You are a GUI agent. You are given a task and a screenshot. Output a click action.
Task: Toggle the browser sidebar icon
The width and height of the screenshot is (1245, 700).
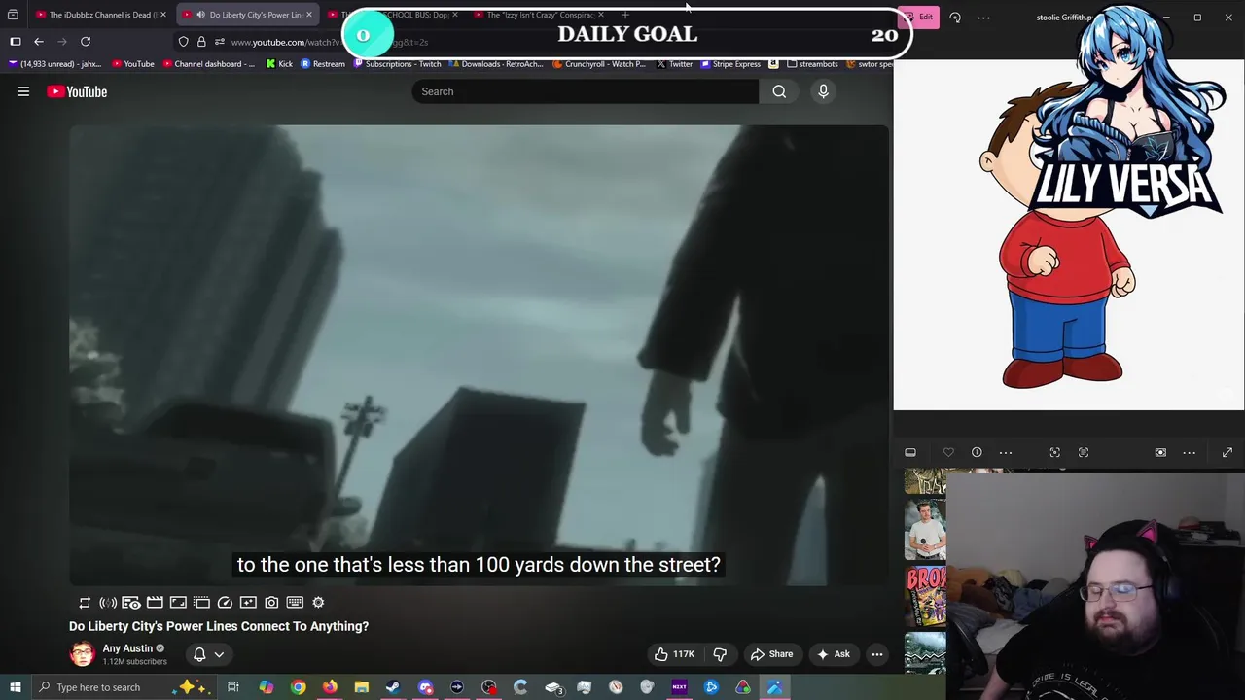pos(16,42)
